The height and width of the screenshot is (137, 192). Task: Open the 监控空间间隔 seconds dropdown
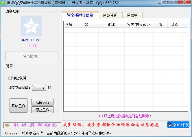(39, 88)
